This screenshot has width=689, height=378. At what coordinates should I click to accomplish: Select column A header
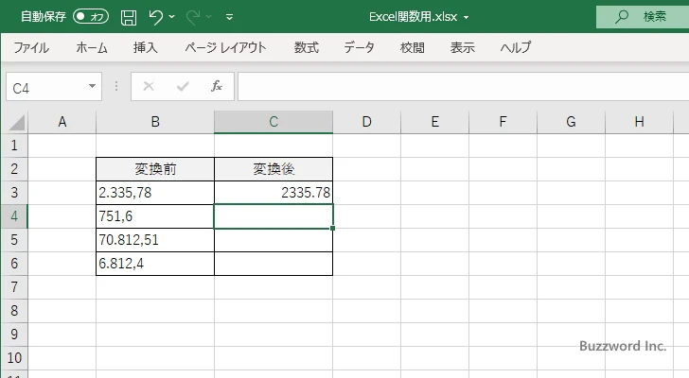coord(62,122)
